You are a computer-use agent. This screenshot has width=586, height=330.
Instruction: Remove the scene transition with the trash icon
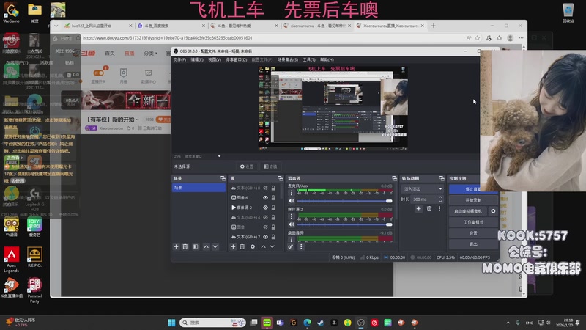pyautogui.click(x=429, y=209)
